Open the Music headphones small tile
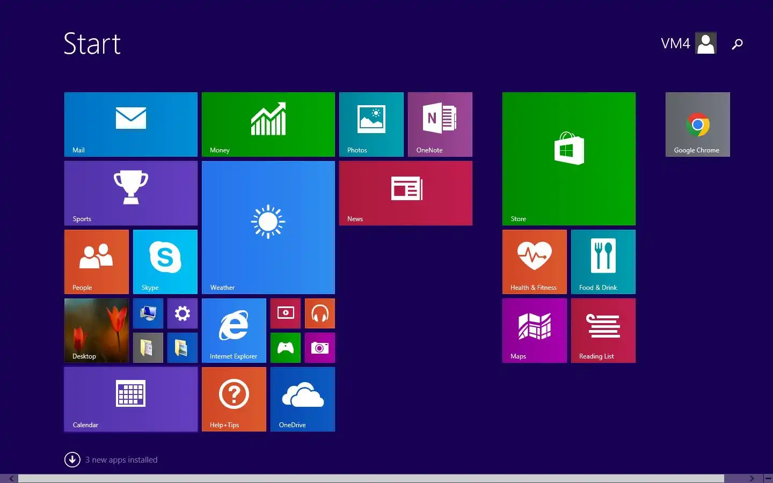 (x=320, y=313)
